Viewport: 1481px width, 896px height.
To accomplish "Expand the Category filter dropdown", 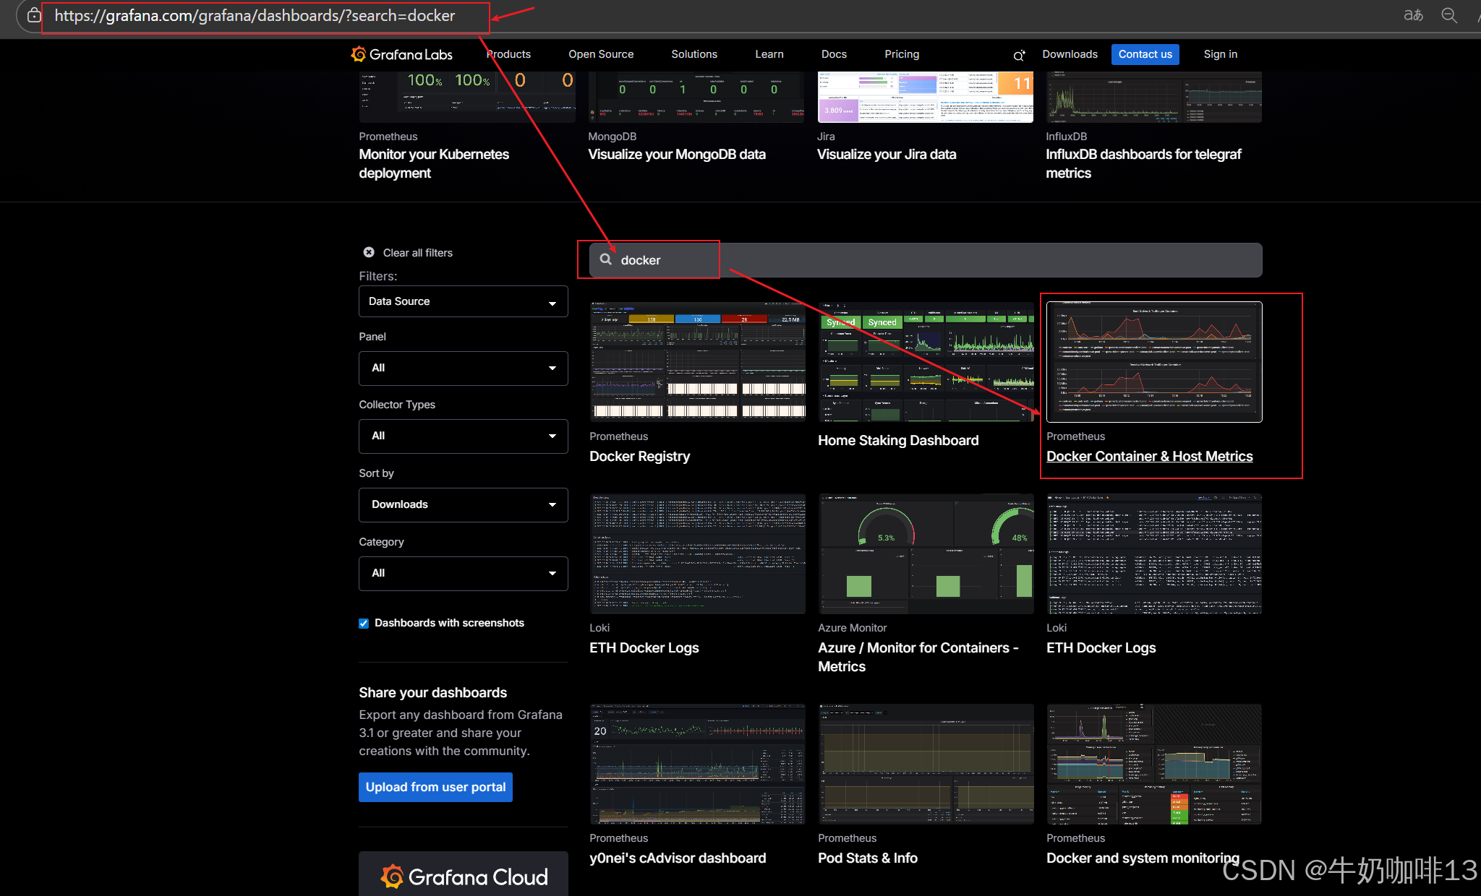I will point(463,573).
